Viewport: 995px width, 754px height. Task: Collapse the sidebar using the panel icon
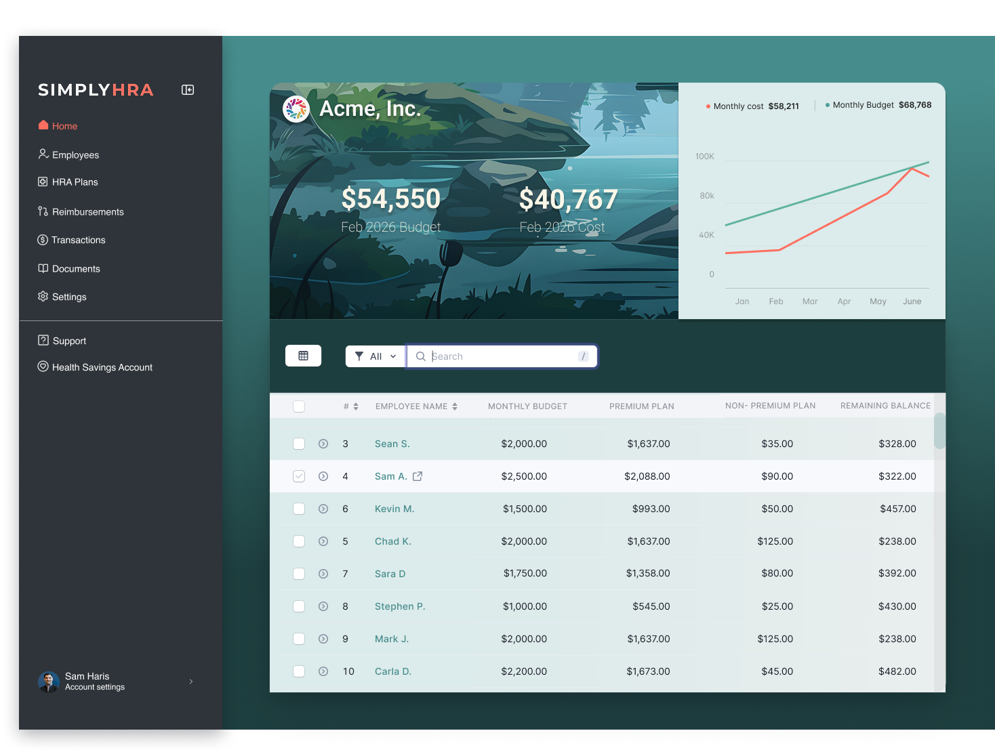point(188,89)
